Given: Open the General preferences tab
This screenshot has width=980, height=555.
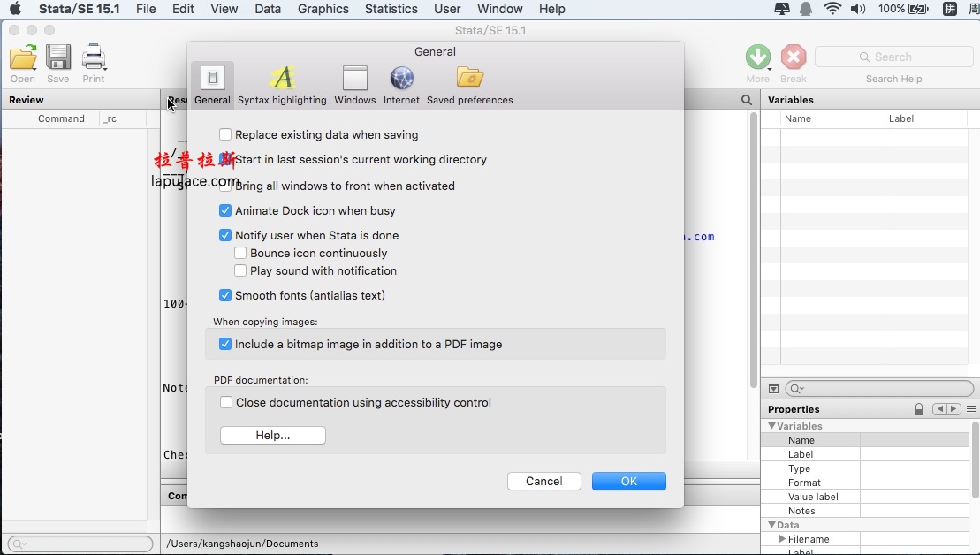Looking at the screenshot, I should pyautogui.click(x=212, y=85).
